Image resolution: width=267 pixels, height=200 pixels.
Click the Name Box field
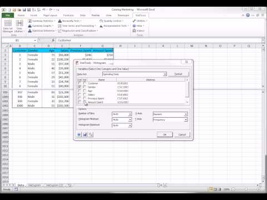tap(18, 40)
